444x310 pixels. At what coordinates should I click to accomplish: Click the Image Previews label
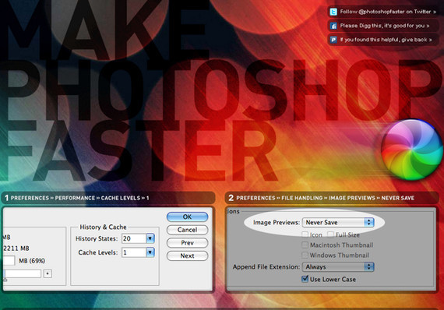[x=277, y=223]
